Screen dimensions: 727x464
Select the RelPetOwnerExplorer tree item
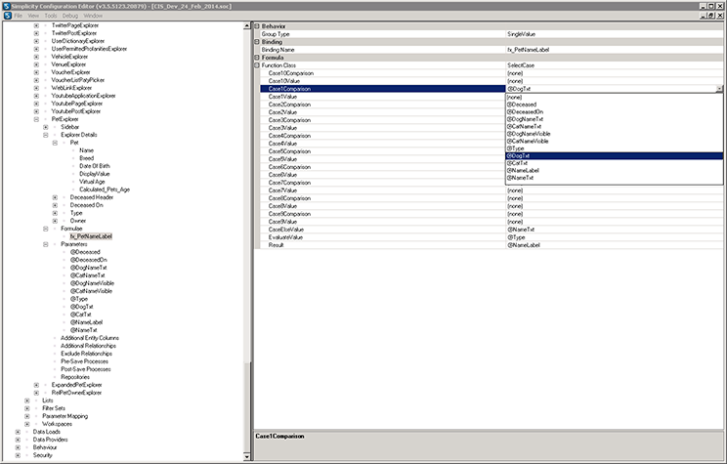pos(76,393)
